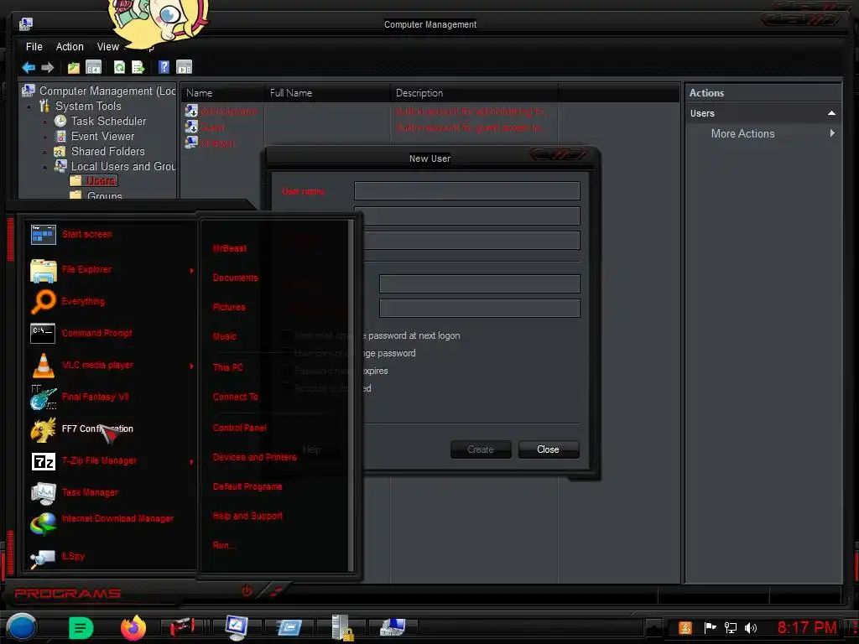Expand the More Actions submenu arrow
Viewport: 859px width, 644px height.
coord(832,133)
